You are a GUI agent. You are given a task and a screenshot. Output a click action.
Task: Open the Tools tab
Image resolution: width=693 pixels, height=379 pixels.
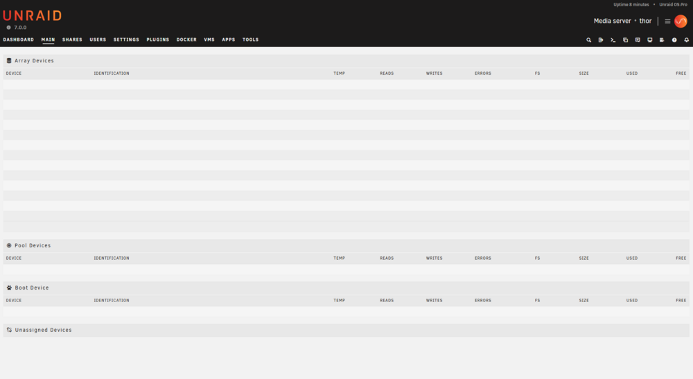251,39
